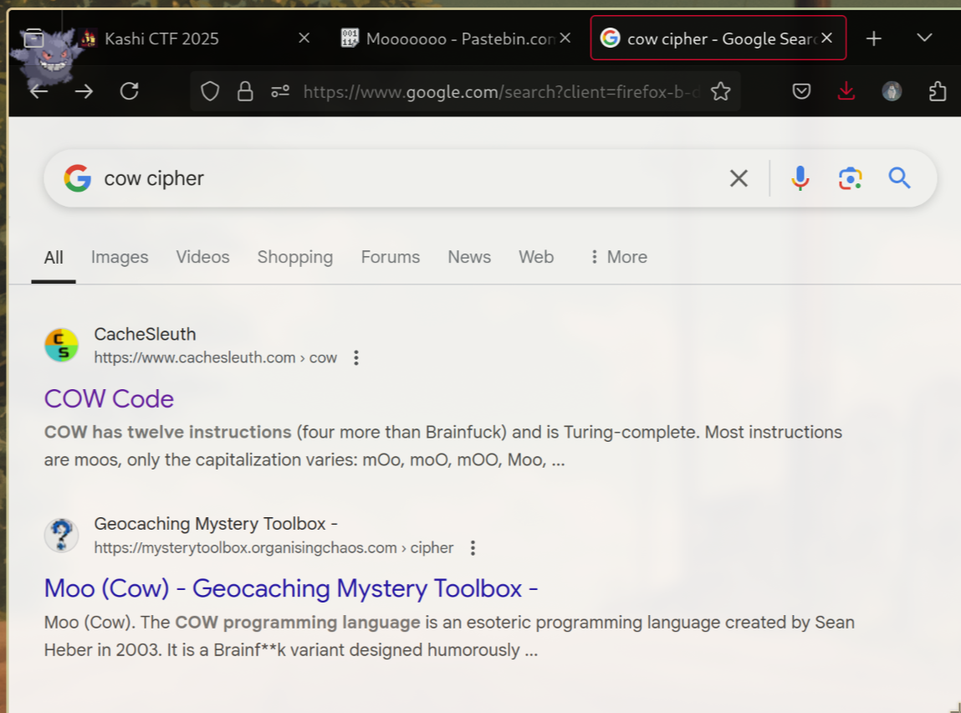Viewport: 961px width, 713px height.
Task: Switch to the Mooooooo Pastebin tab
Action: [x=457, y=38]
